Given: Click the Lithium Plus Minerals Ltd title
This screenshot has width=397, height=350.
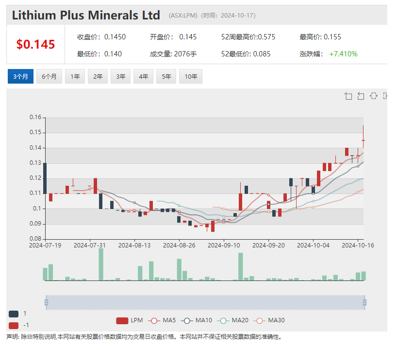Looking at the screenshot, I should point(86,15).
